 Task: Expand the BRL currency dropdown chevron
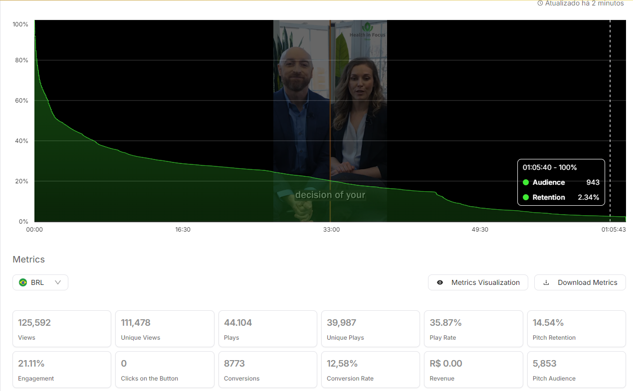(x=58, y=282)
